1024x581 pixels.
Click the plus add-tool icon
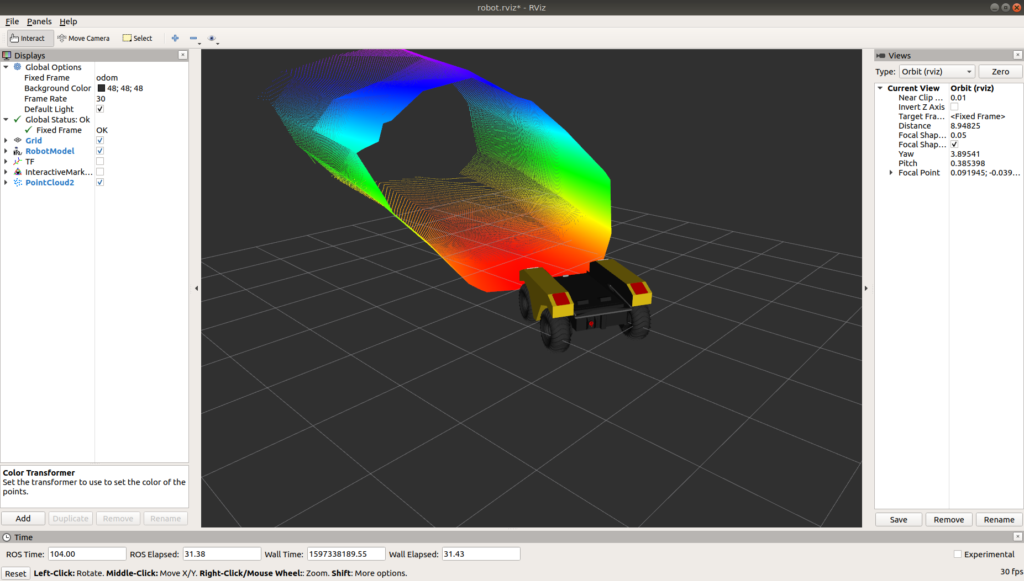[x=175, y=38]
